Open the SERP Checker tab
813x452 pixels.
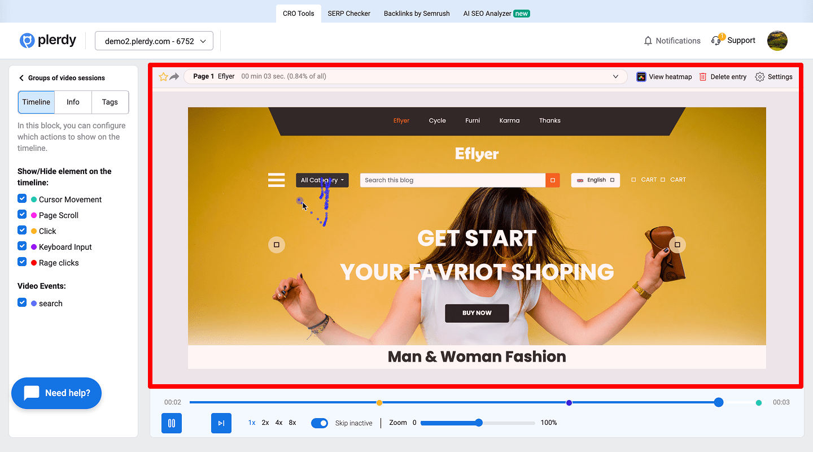(349, 14)
